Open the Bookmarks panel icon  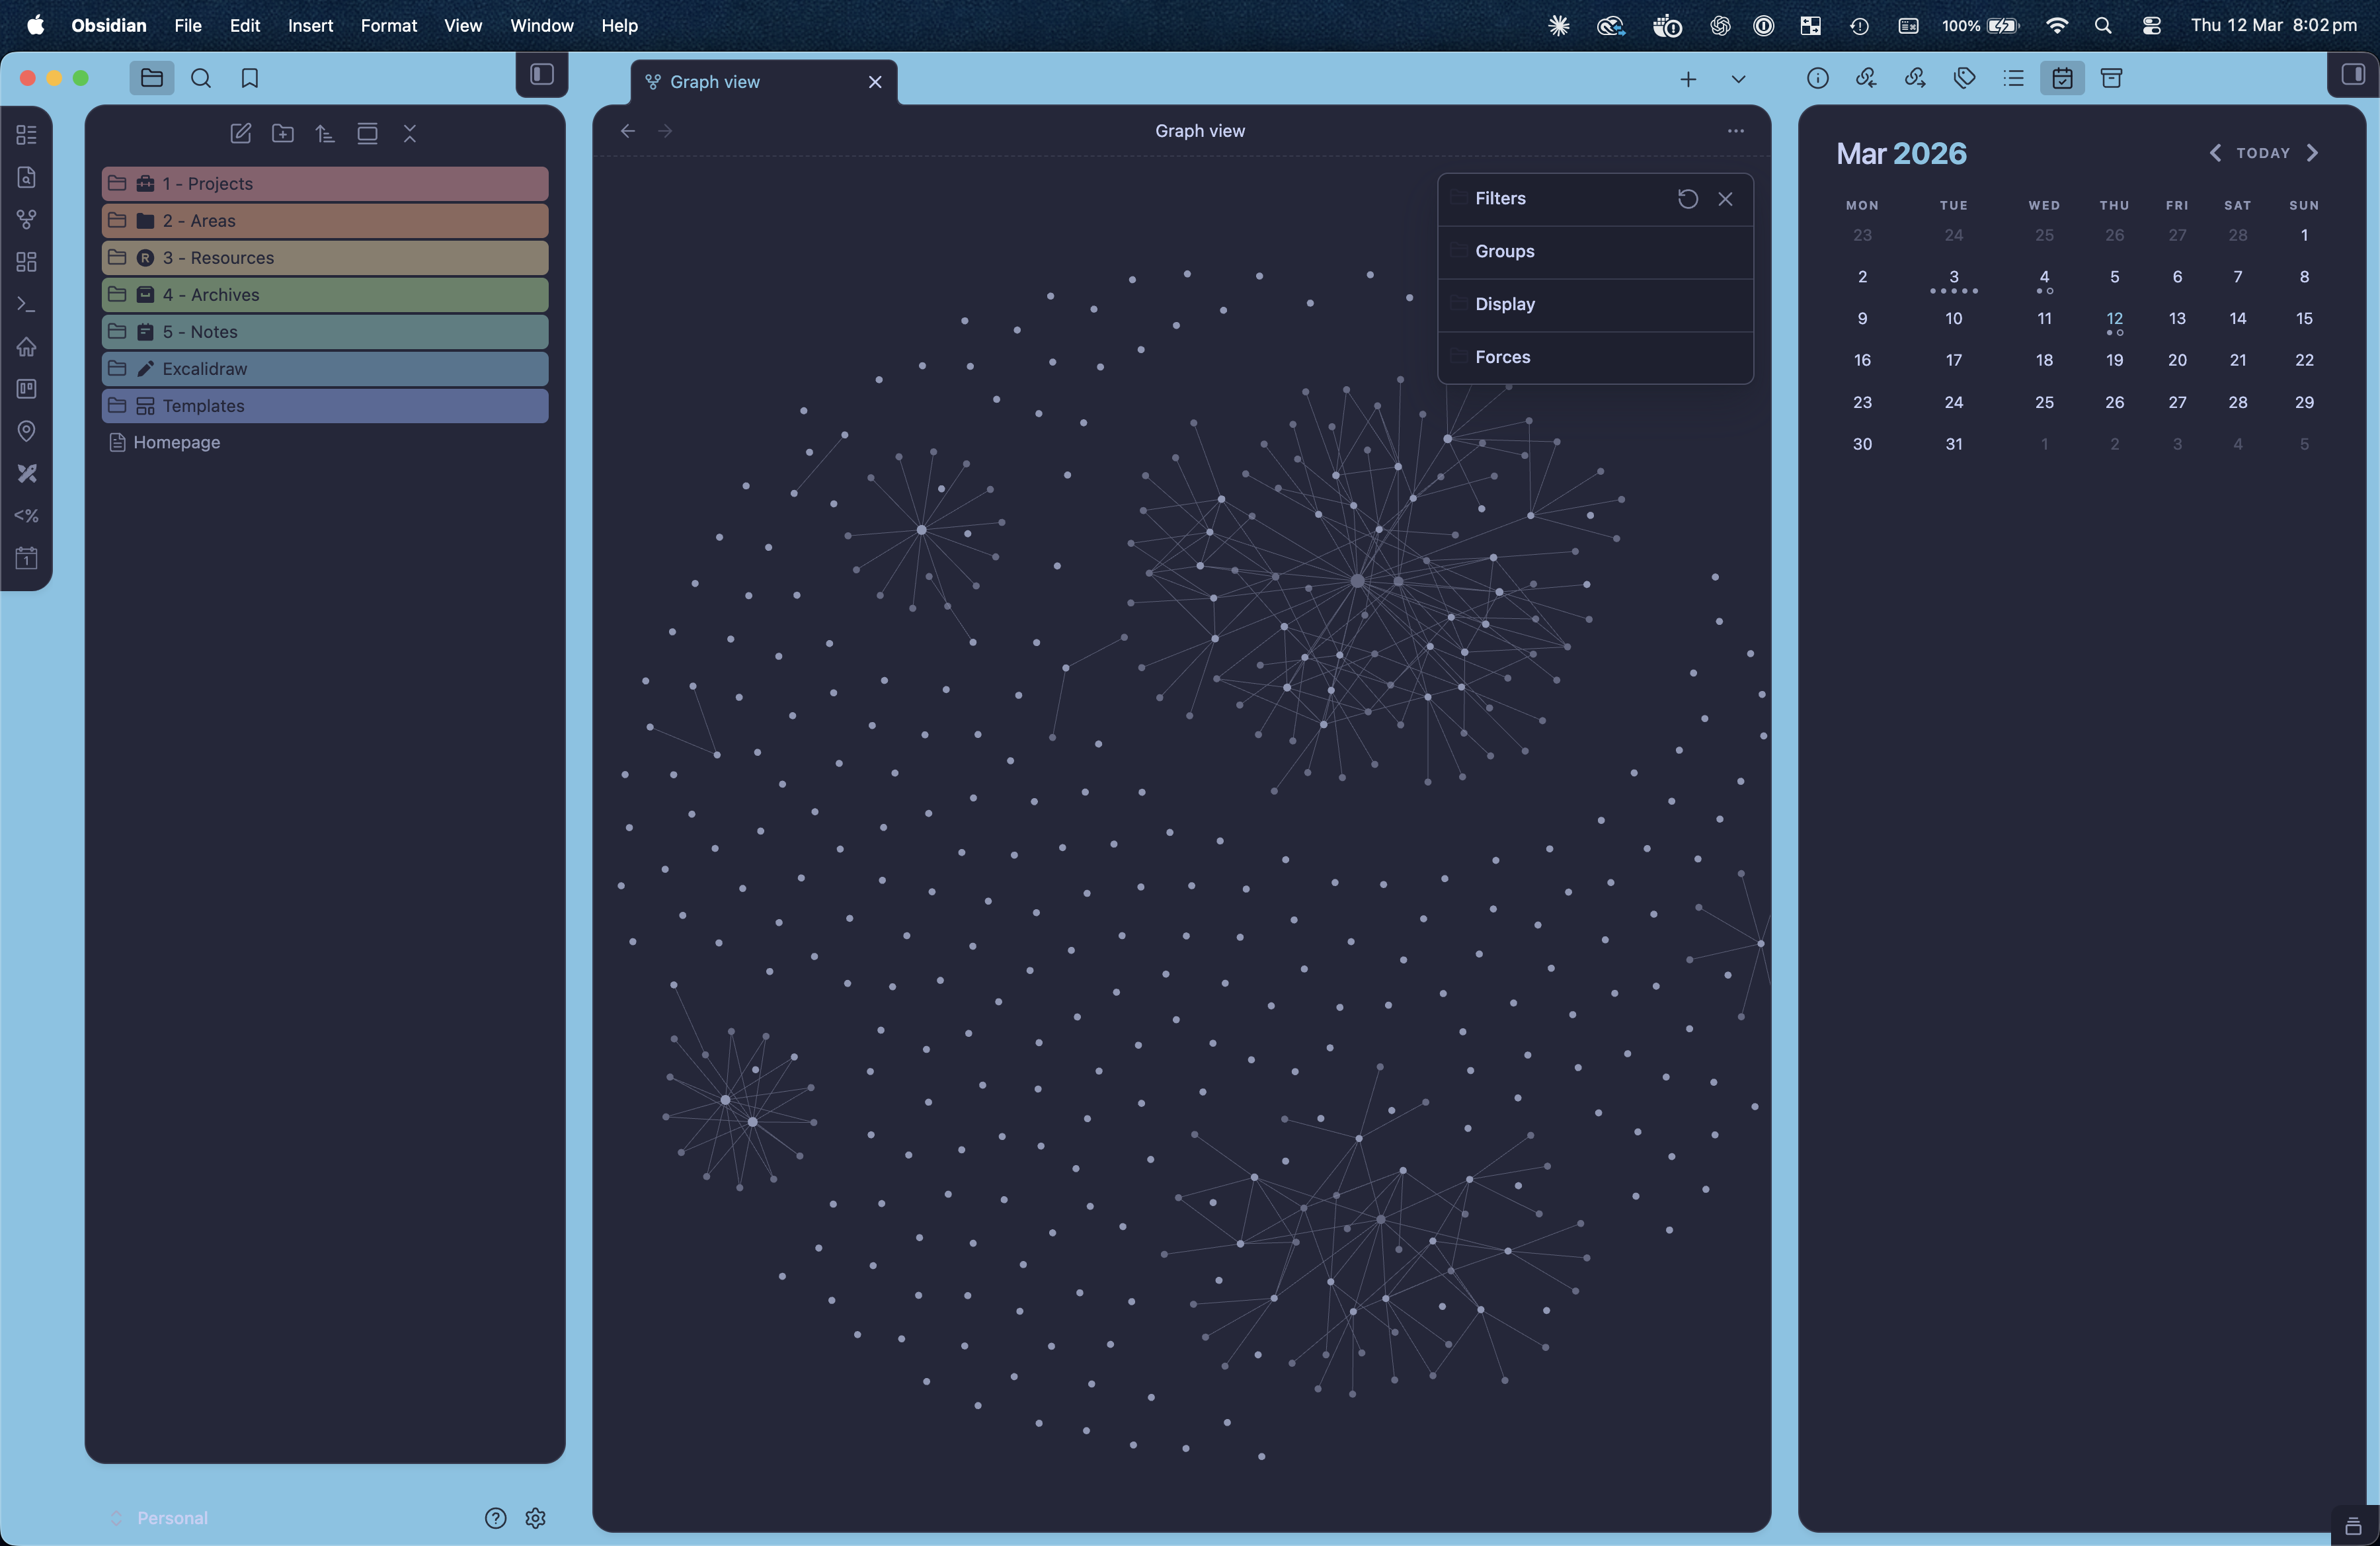coord(250,78)
